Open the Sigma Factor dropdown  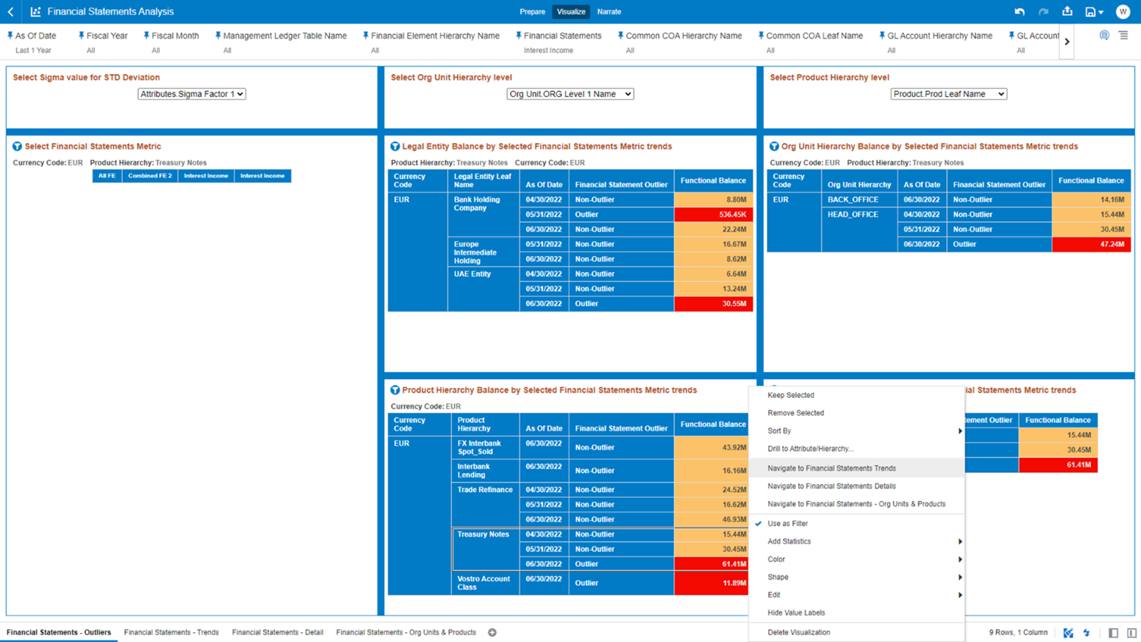(x=191, y=93)
